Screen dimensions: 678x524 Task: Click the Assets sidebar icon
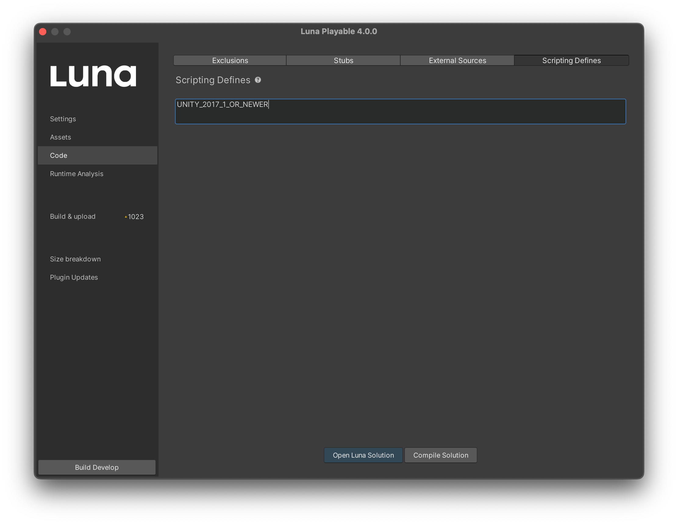click(60, 136)
